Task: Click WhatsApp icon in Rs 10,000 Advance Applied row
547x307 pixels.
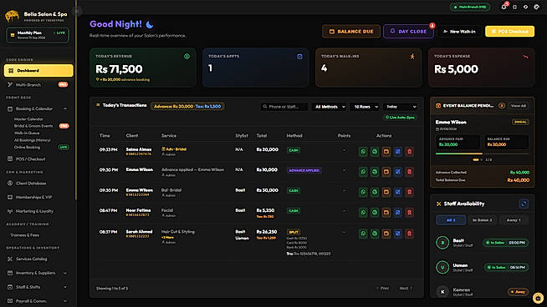Action: coord(363,172)
